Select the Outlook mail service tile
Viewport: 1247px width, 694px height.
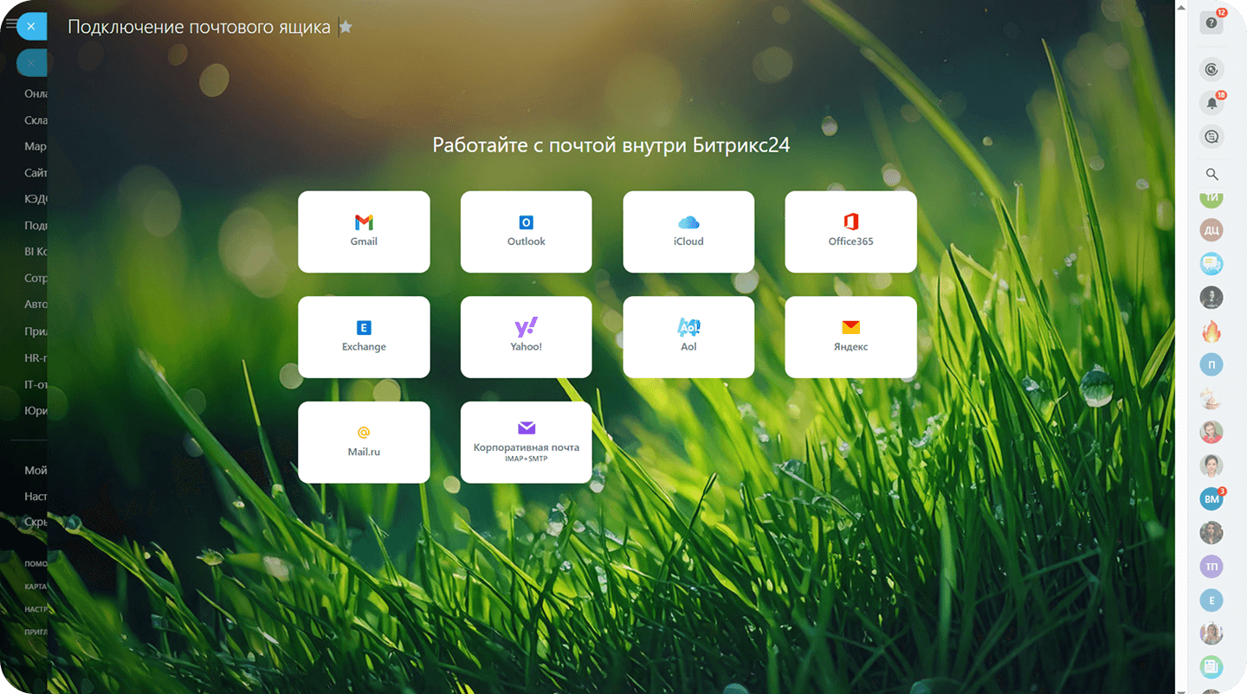click(x=526, y=231)
